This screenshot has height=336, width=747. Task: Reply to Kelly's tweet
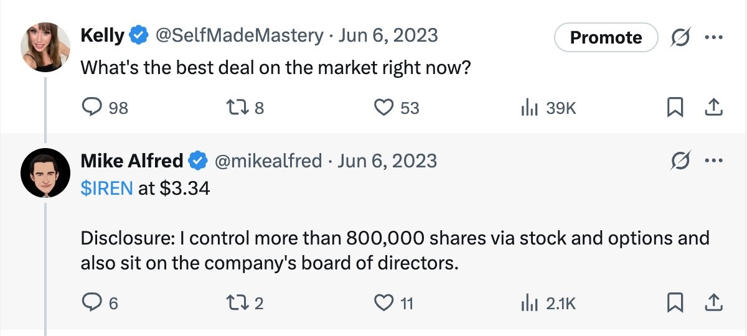92,108
